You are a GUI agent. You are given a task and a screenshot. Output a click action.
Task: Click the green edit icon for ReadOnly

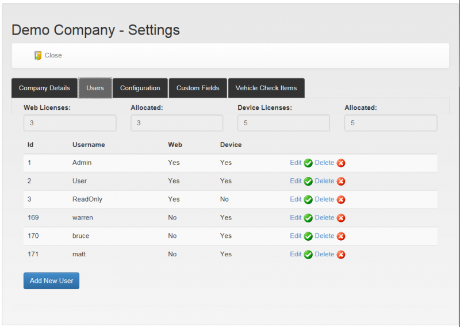pyautogui.click(x=308, y=200)
